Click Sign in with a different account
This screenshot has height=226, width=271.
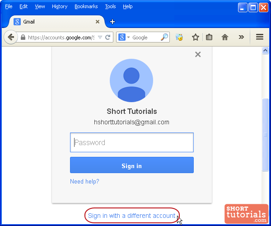click(x=132, y=216)
